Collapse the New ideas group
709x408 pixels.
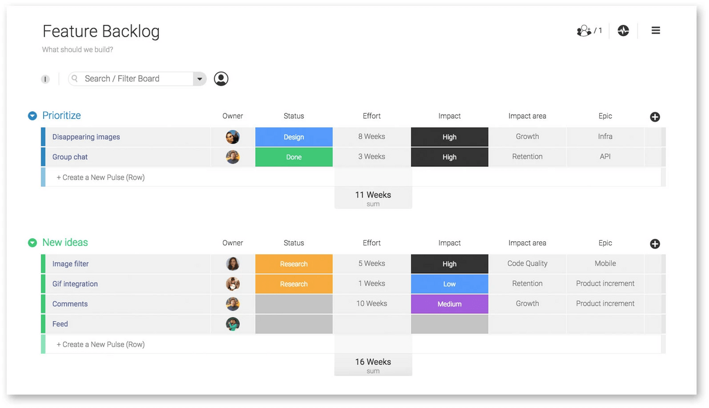pyautogui.click(x=32, y=243)
